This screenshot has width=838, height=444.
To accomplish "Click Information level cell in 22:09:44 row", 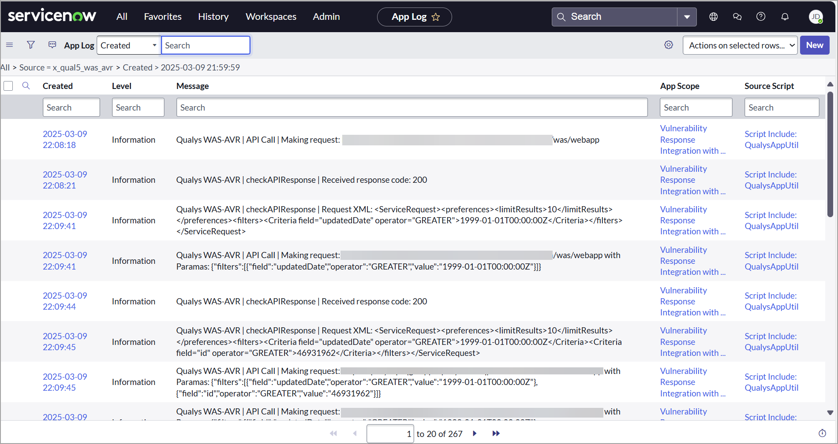I will tap(134, 301).
